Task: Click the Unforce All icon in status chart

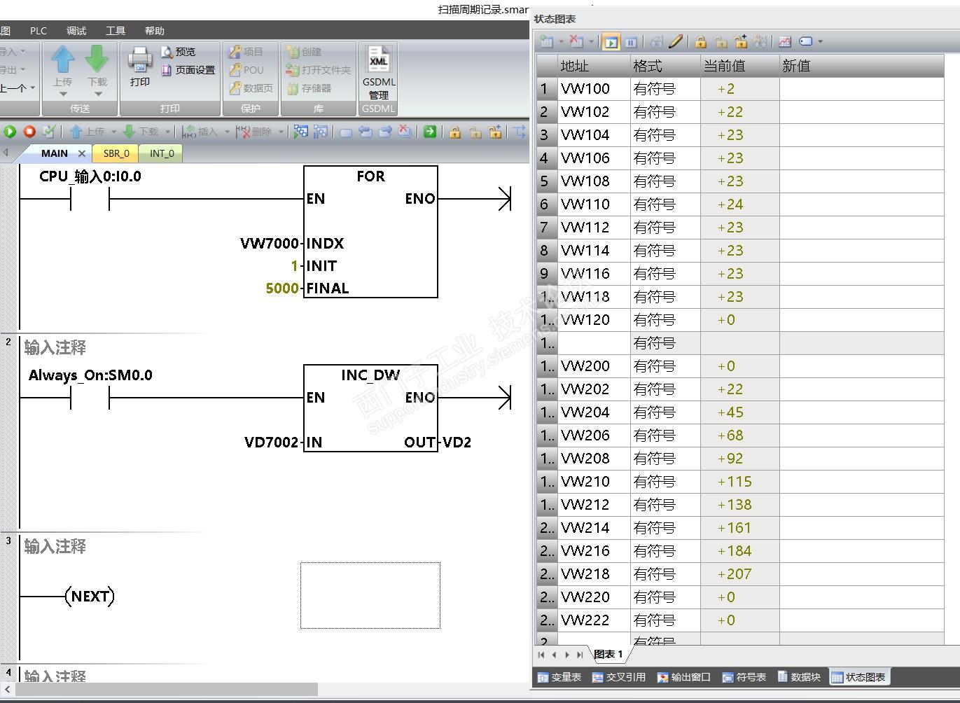Action: point(740,42)
